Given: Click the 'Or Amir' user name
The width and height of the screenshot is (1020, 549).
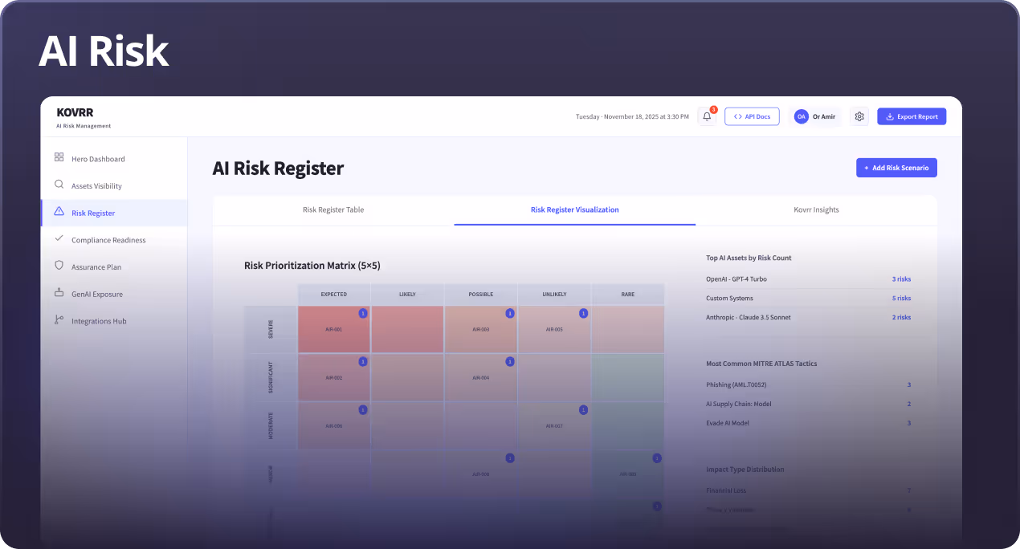Looking at the screenshot, I should [x=824, y=117].
